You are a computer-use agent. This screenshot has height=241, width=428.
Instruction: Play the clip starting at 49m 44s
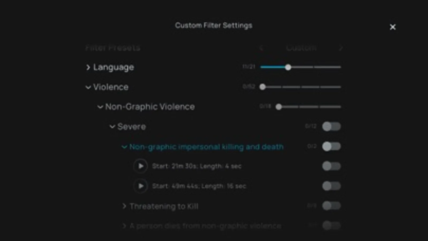point(141,186)
